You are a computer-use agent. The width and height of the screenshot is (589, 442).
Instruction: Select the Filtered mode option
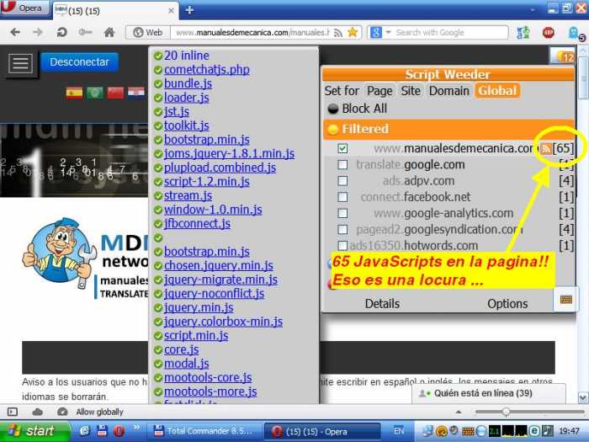click(448, 129)
